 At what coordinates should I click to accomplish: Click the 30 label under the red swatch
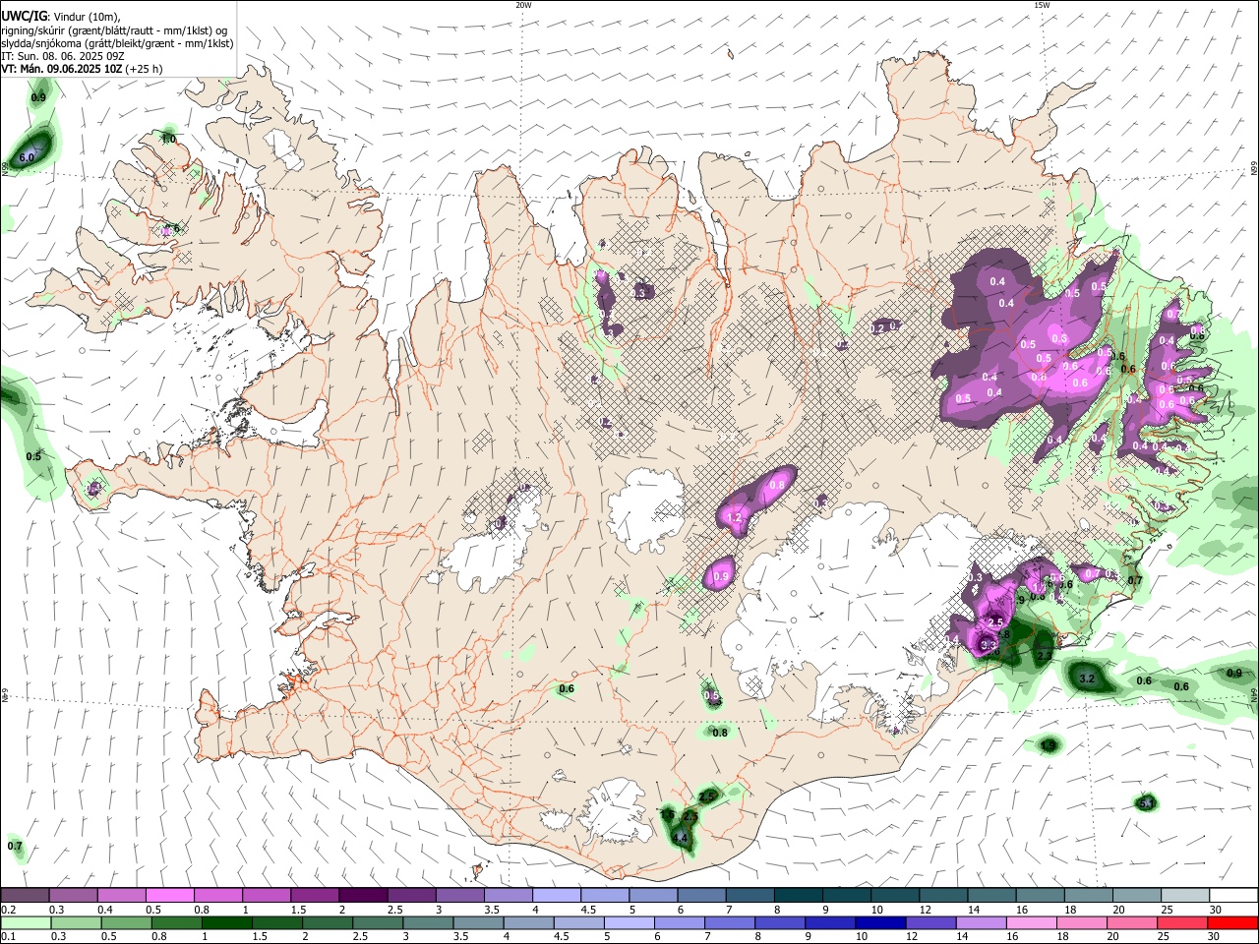1216,936
